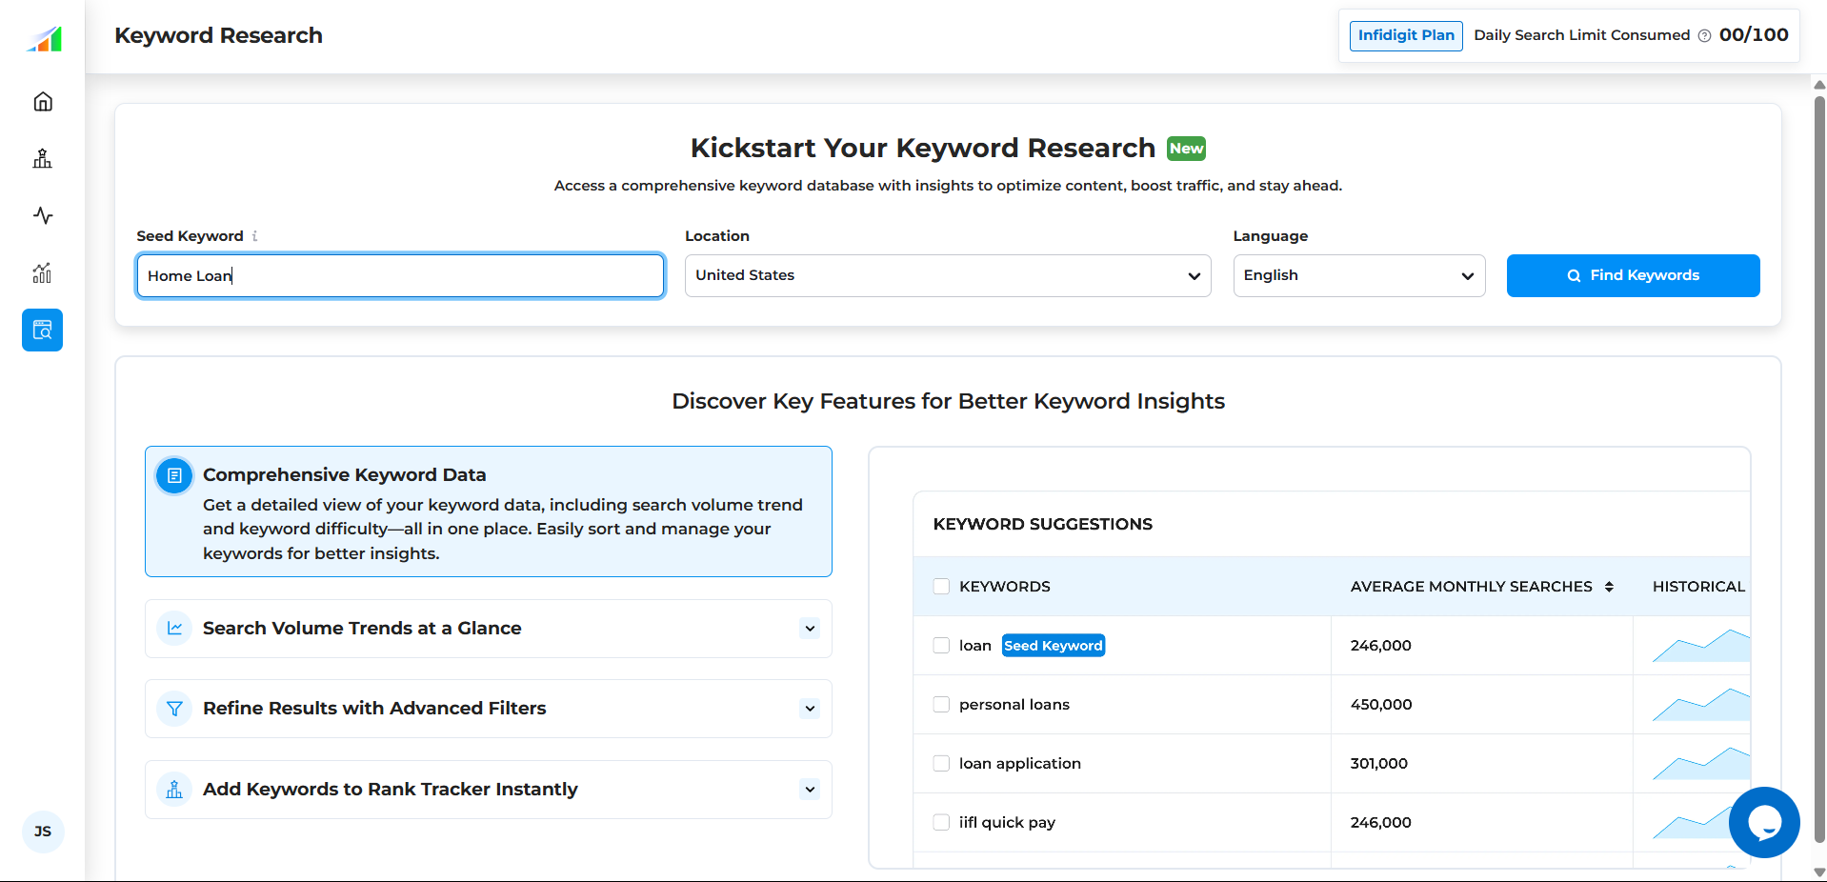
Task: Select the 'loan application' keyword checkbox
Action: click(x=941, y=764)
